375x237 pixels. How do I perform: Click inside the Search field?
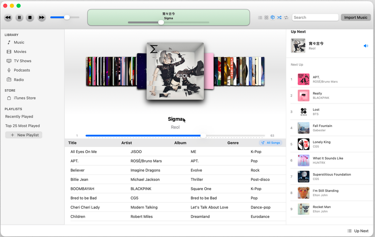[x=315, y=17]
